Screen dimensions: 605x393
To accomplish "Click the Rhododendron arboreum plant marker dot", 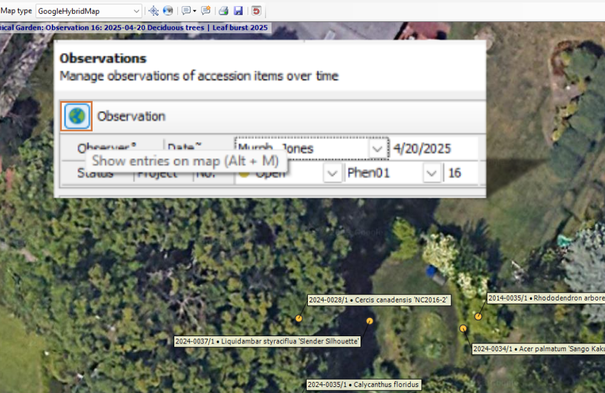I will tap(478, 317).
